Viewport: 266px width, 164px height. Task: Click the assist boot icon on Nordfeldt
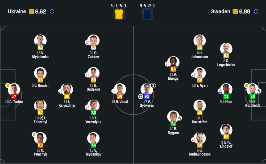[259, 91]
